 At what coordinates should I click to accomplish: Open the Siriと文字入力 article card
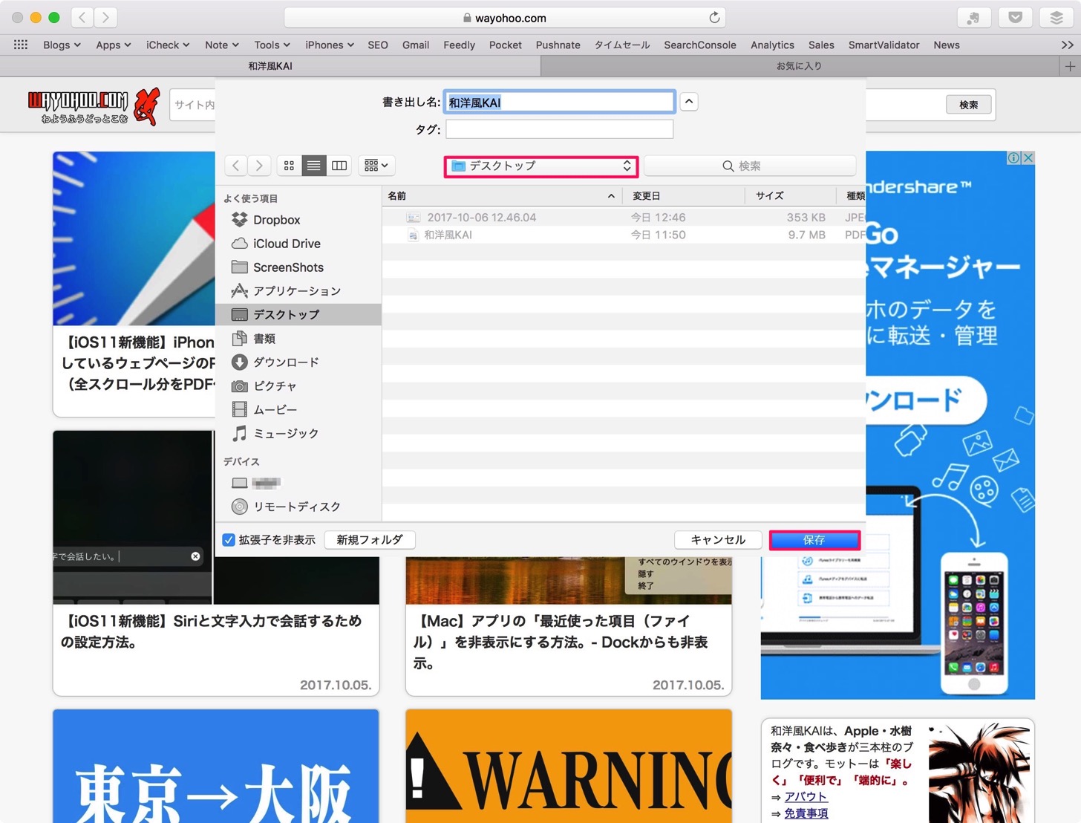[x=216, y=563]
